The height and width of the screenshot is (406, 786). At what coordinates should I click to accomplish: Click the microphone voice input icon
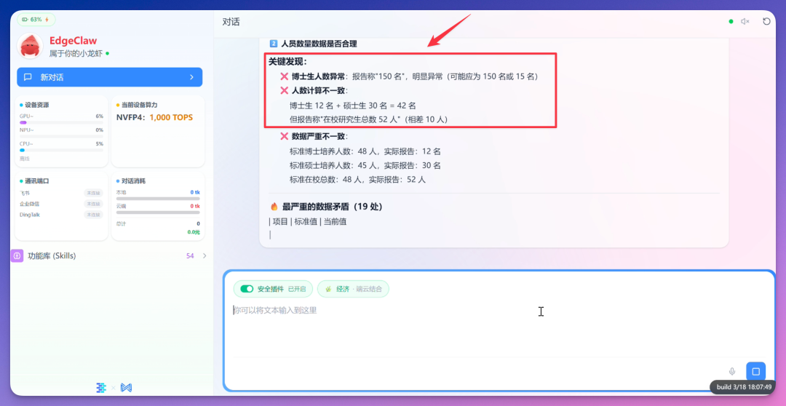[732, 371]
